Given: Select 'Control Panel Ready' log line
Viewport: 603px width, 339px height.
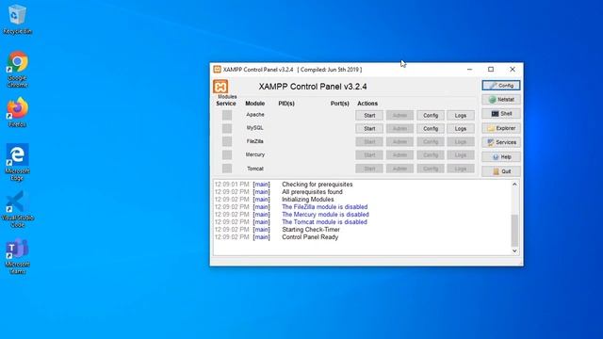Looking at the screenshot, I should (310, 237).
